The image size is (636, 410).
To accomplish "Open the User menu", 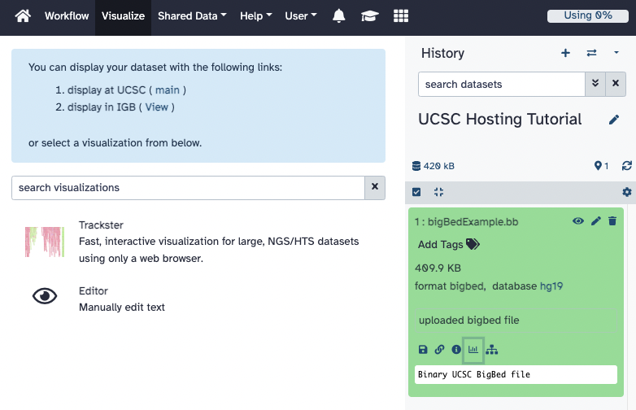I will click(x=301, y=16).
